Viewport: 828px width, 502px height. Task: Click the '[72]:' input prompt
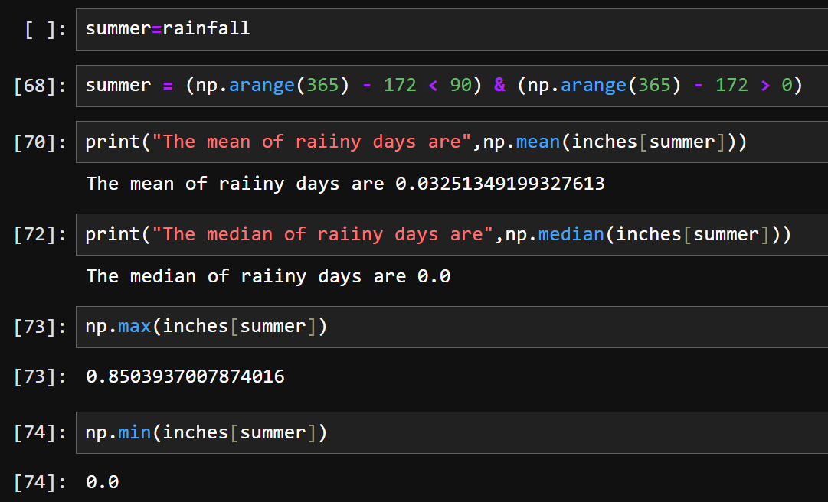[x=40, y=235]
